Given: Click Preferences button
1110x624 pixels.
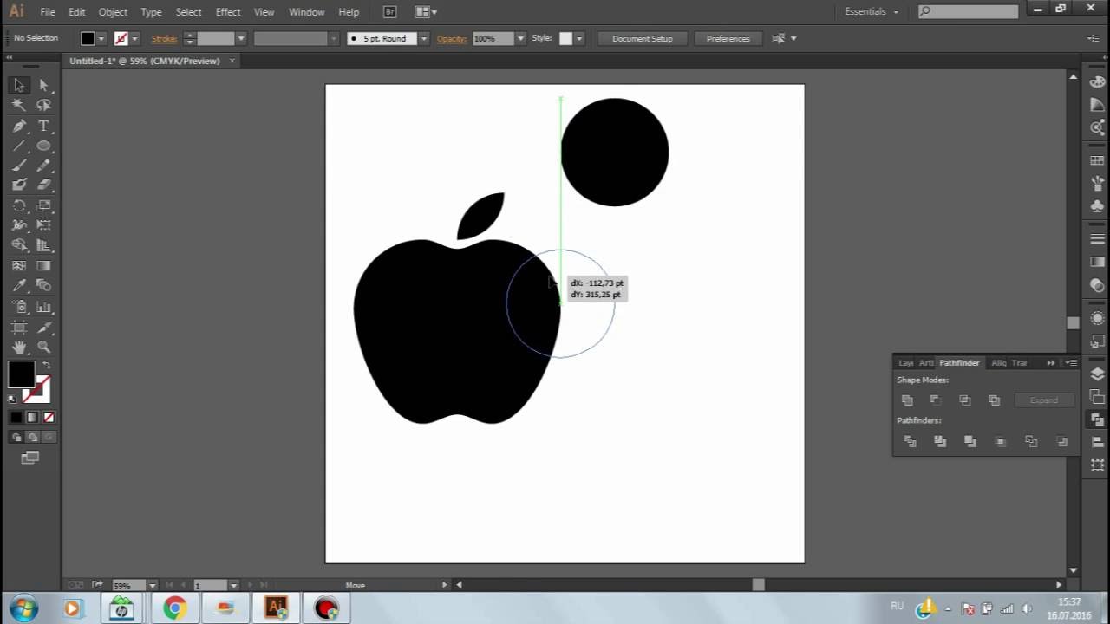Looking at the screenshot, I should [728, 38].
